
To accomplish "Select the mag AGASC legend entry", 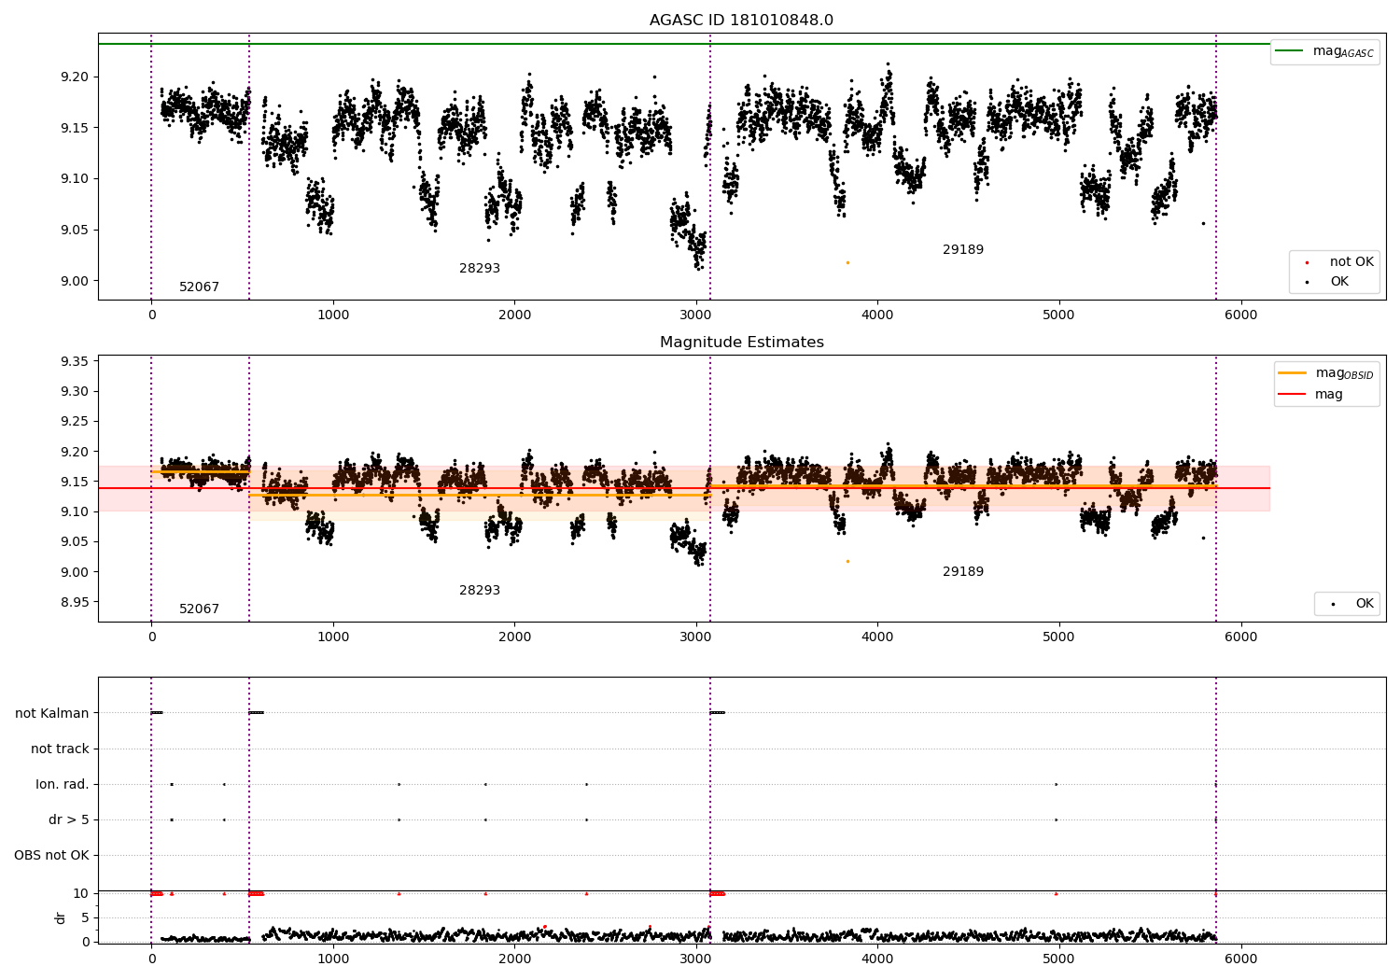I will [1325, 51].
